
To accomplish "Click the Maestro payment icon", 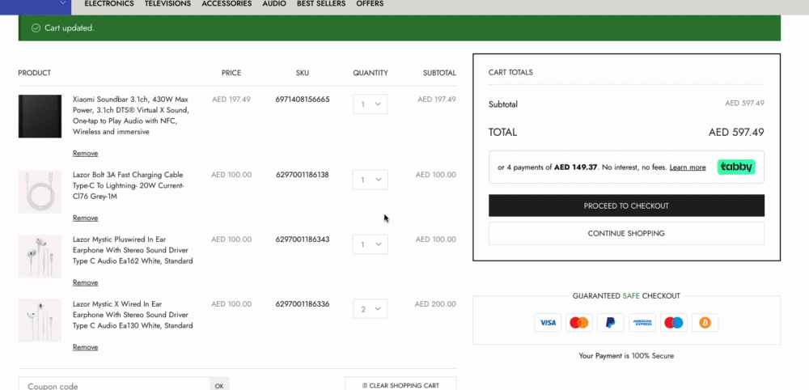I will [674, 322].
